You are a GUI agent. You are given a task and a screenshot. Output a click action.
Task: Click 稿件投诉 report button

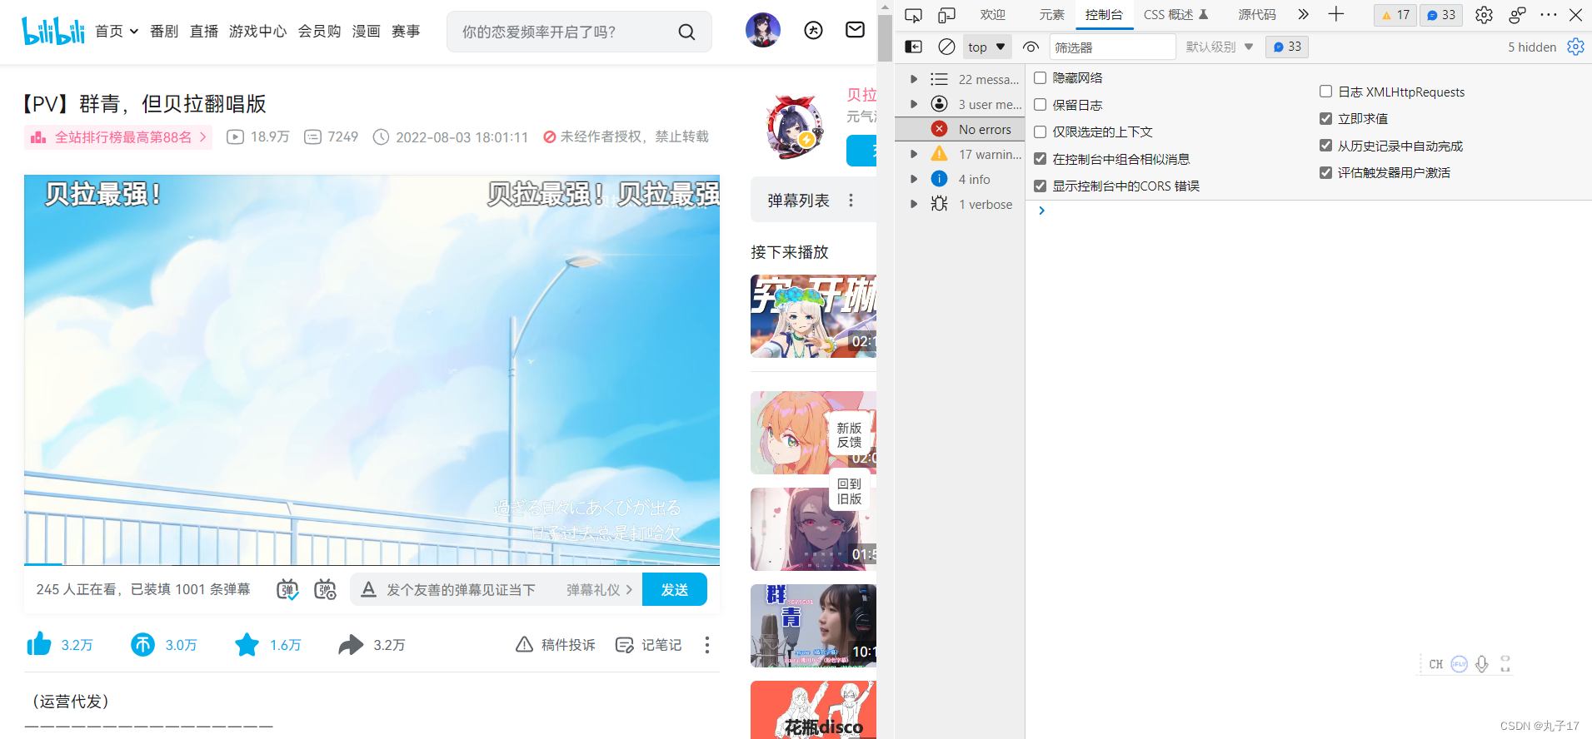556,644
